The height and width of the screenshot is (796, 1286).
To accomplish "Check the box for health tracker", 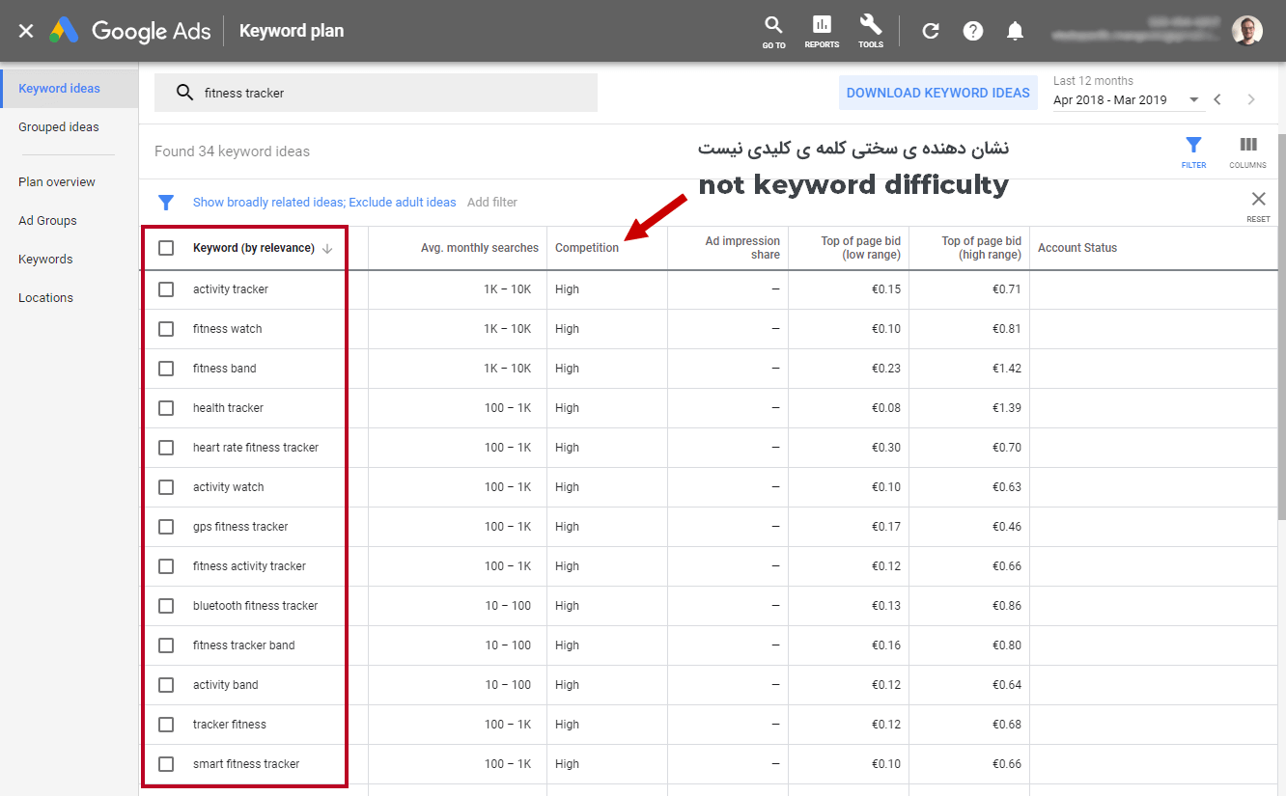I will pos(166,408).
